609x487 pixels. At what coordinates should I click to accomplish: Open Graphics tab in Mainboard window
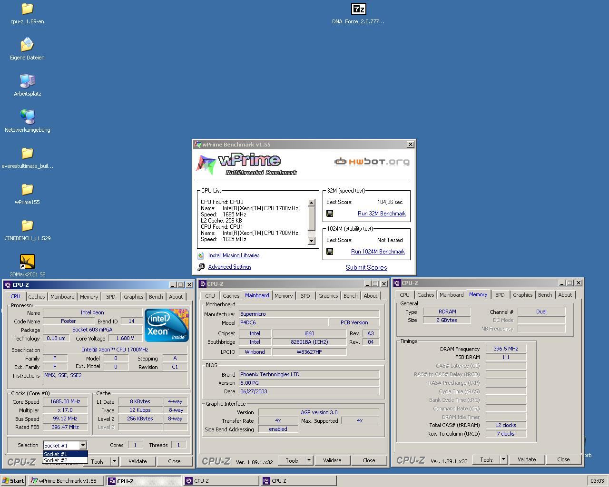328,296
